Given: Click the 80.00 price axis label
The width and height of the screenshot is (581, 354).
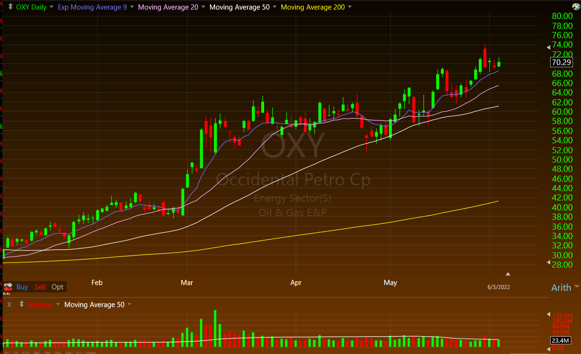Looking at the screenshot, I should [562, 16].
